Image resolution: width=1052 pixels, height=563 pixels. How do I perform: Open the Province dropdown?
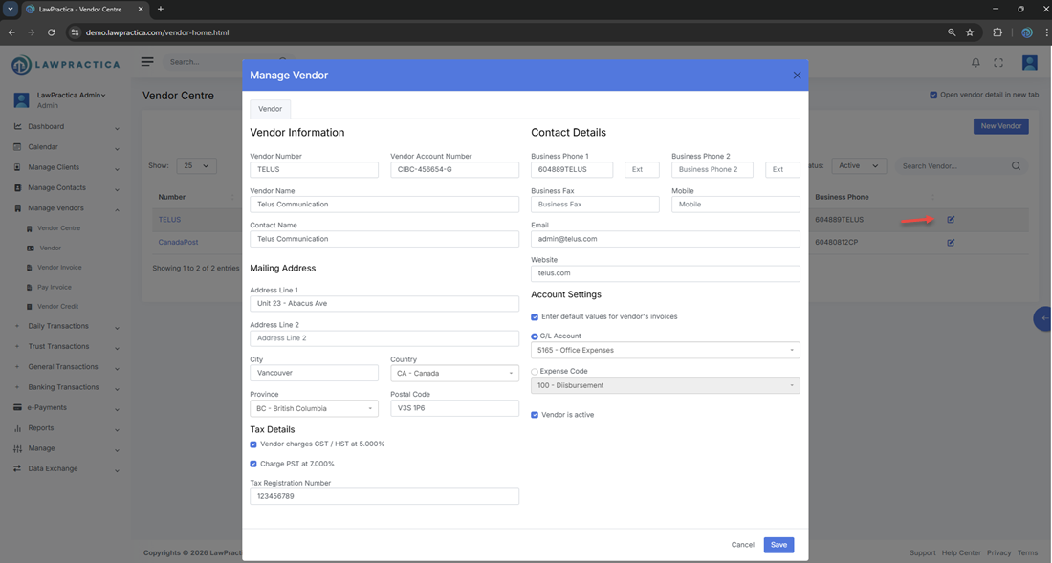(314, 409)
